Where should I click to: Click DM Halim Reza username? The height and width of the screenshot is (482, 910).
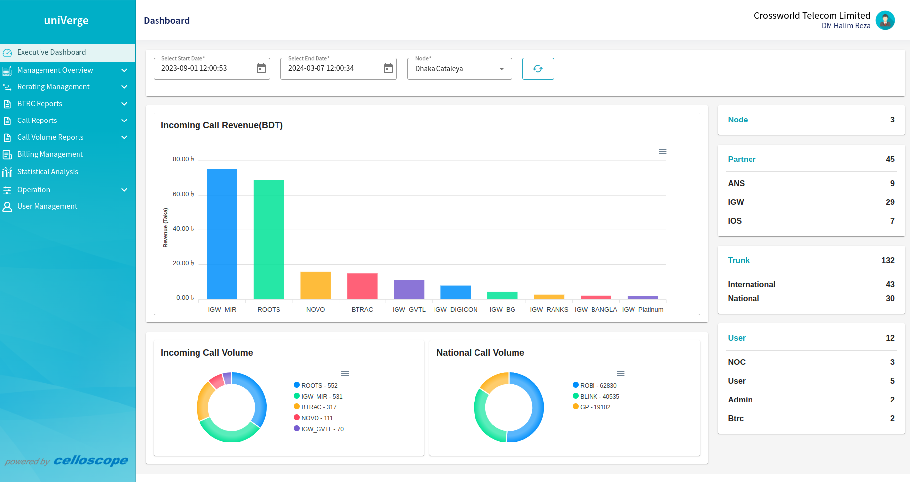pyautogui.click(x=846, y=26)
